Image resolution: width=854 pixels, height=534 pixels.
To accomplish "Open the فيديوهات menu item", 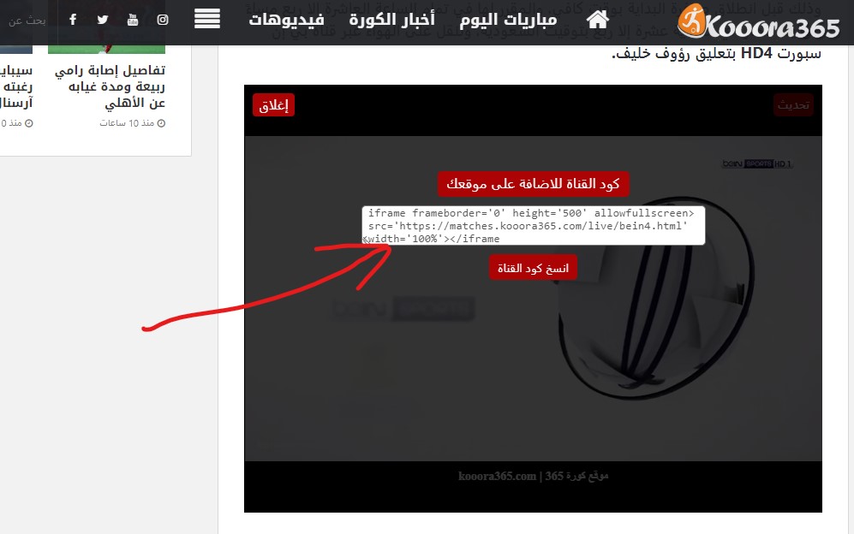I will (x=286, y=20).
